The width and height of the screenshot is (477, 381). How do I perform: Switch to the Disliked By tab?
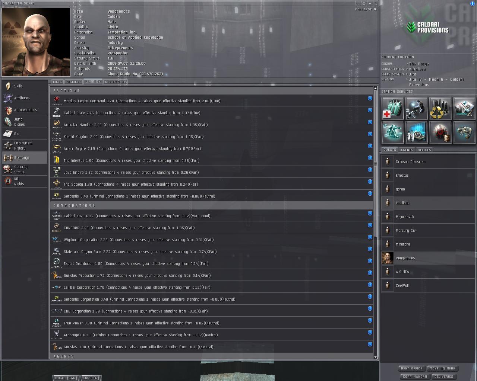click(116, 82)
